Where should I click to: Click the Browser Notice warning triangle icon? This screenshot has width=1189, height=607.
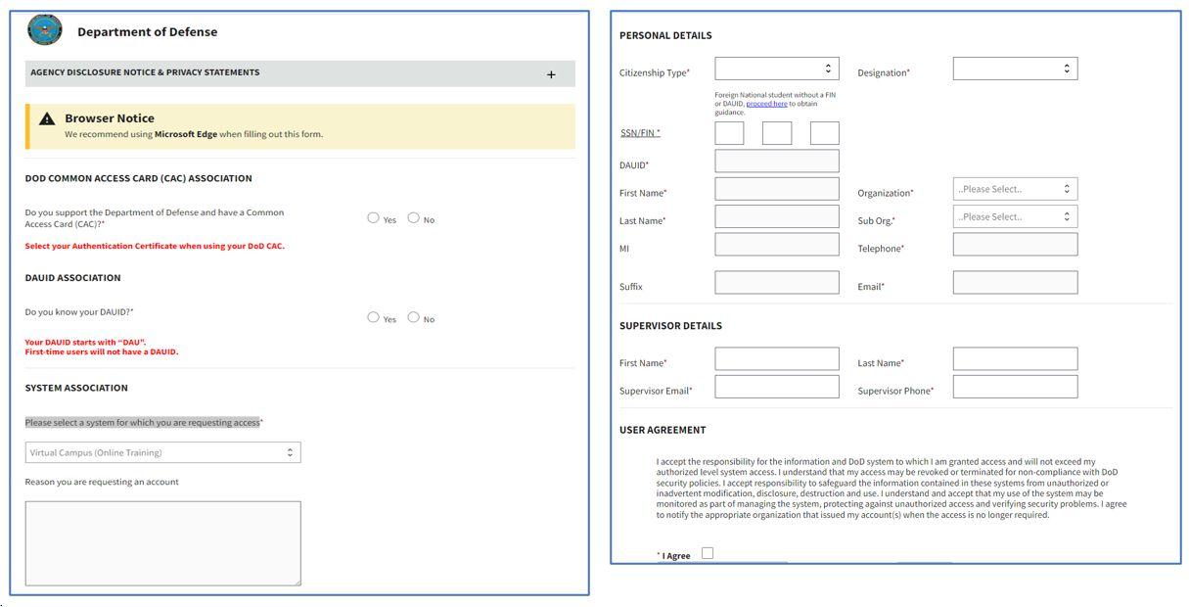tap(47, 118)
